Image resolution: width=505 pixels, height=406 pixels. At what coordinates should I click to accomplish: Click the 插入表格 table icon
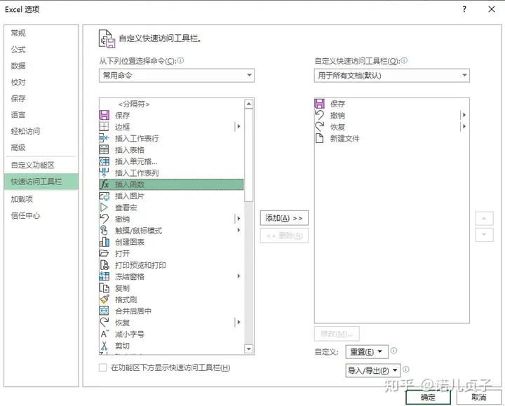click(x=104, y=150)
